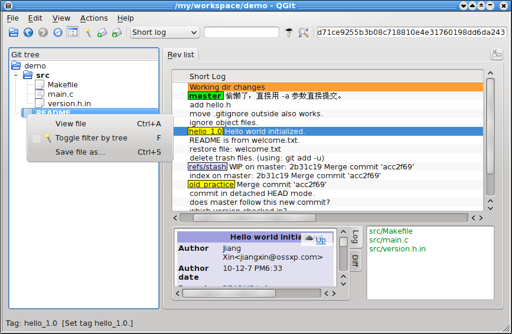The width and height of the screenshot is (512, 334).
Task: Click the search text field in toolbar
Action: (242, 32)
